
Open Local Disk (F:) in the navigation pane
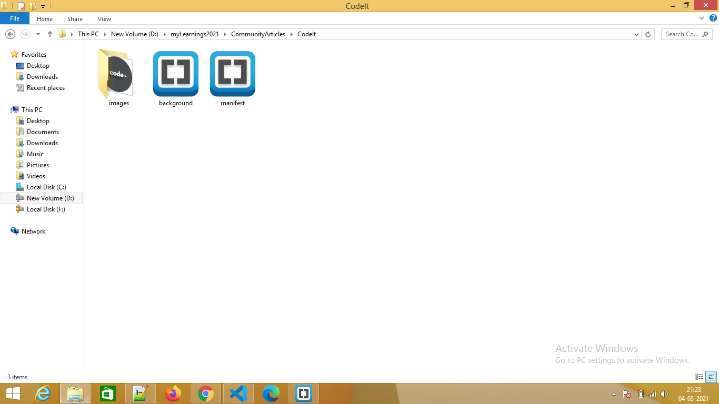46,209
